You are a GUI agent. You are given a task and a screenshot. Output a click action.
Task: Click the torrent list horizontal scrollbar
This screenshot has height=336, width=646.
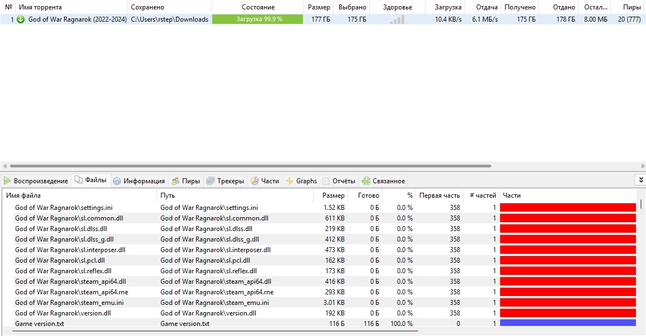click(251, 166)
